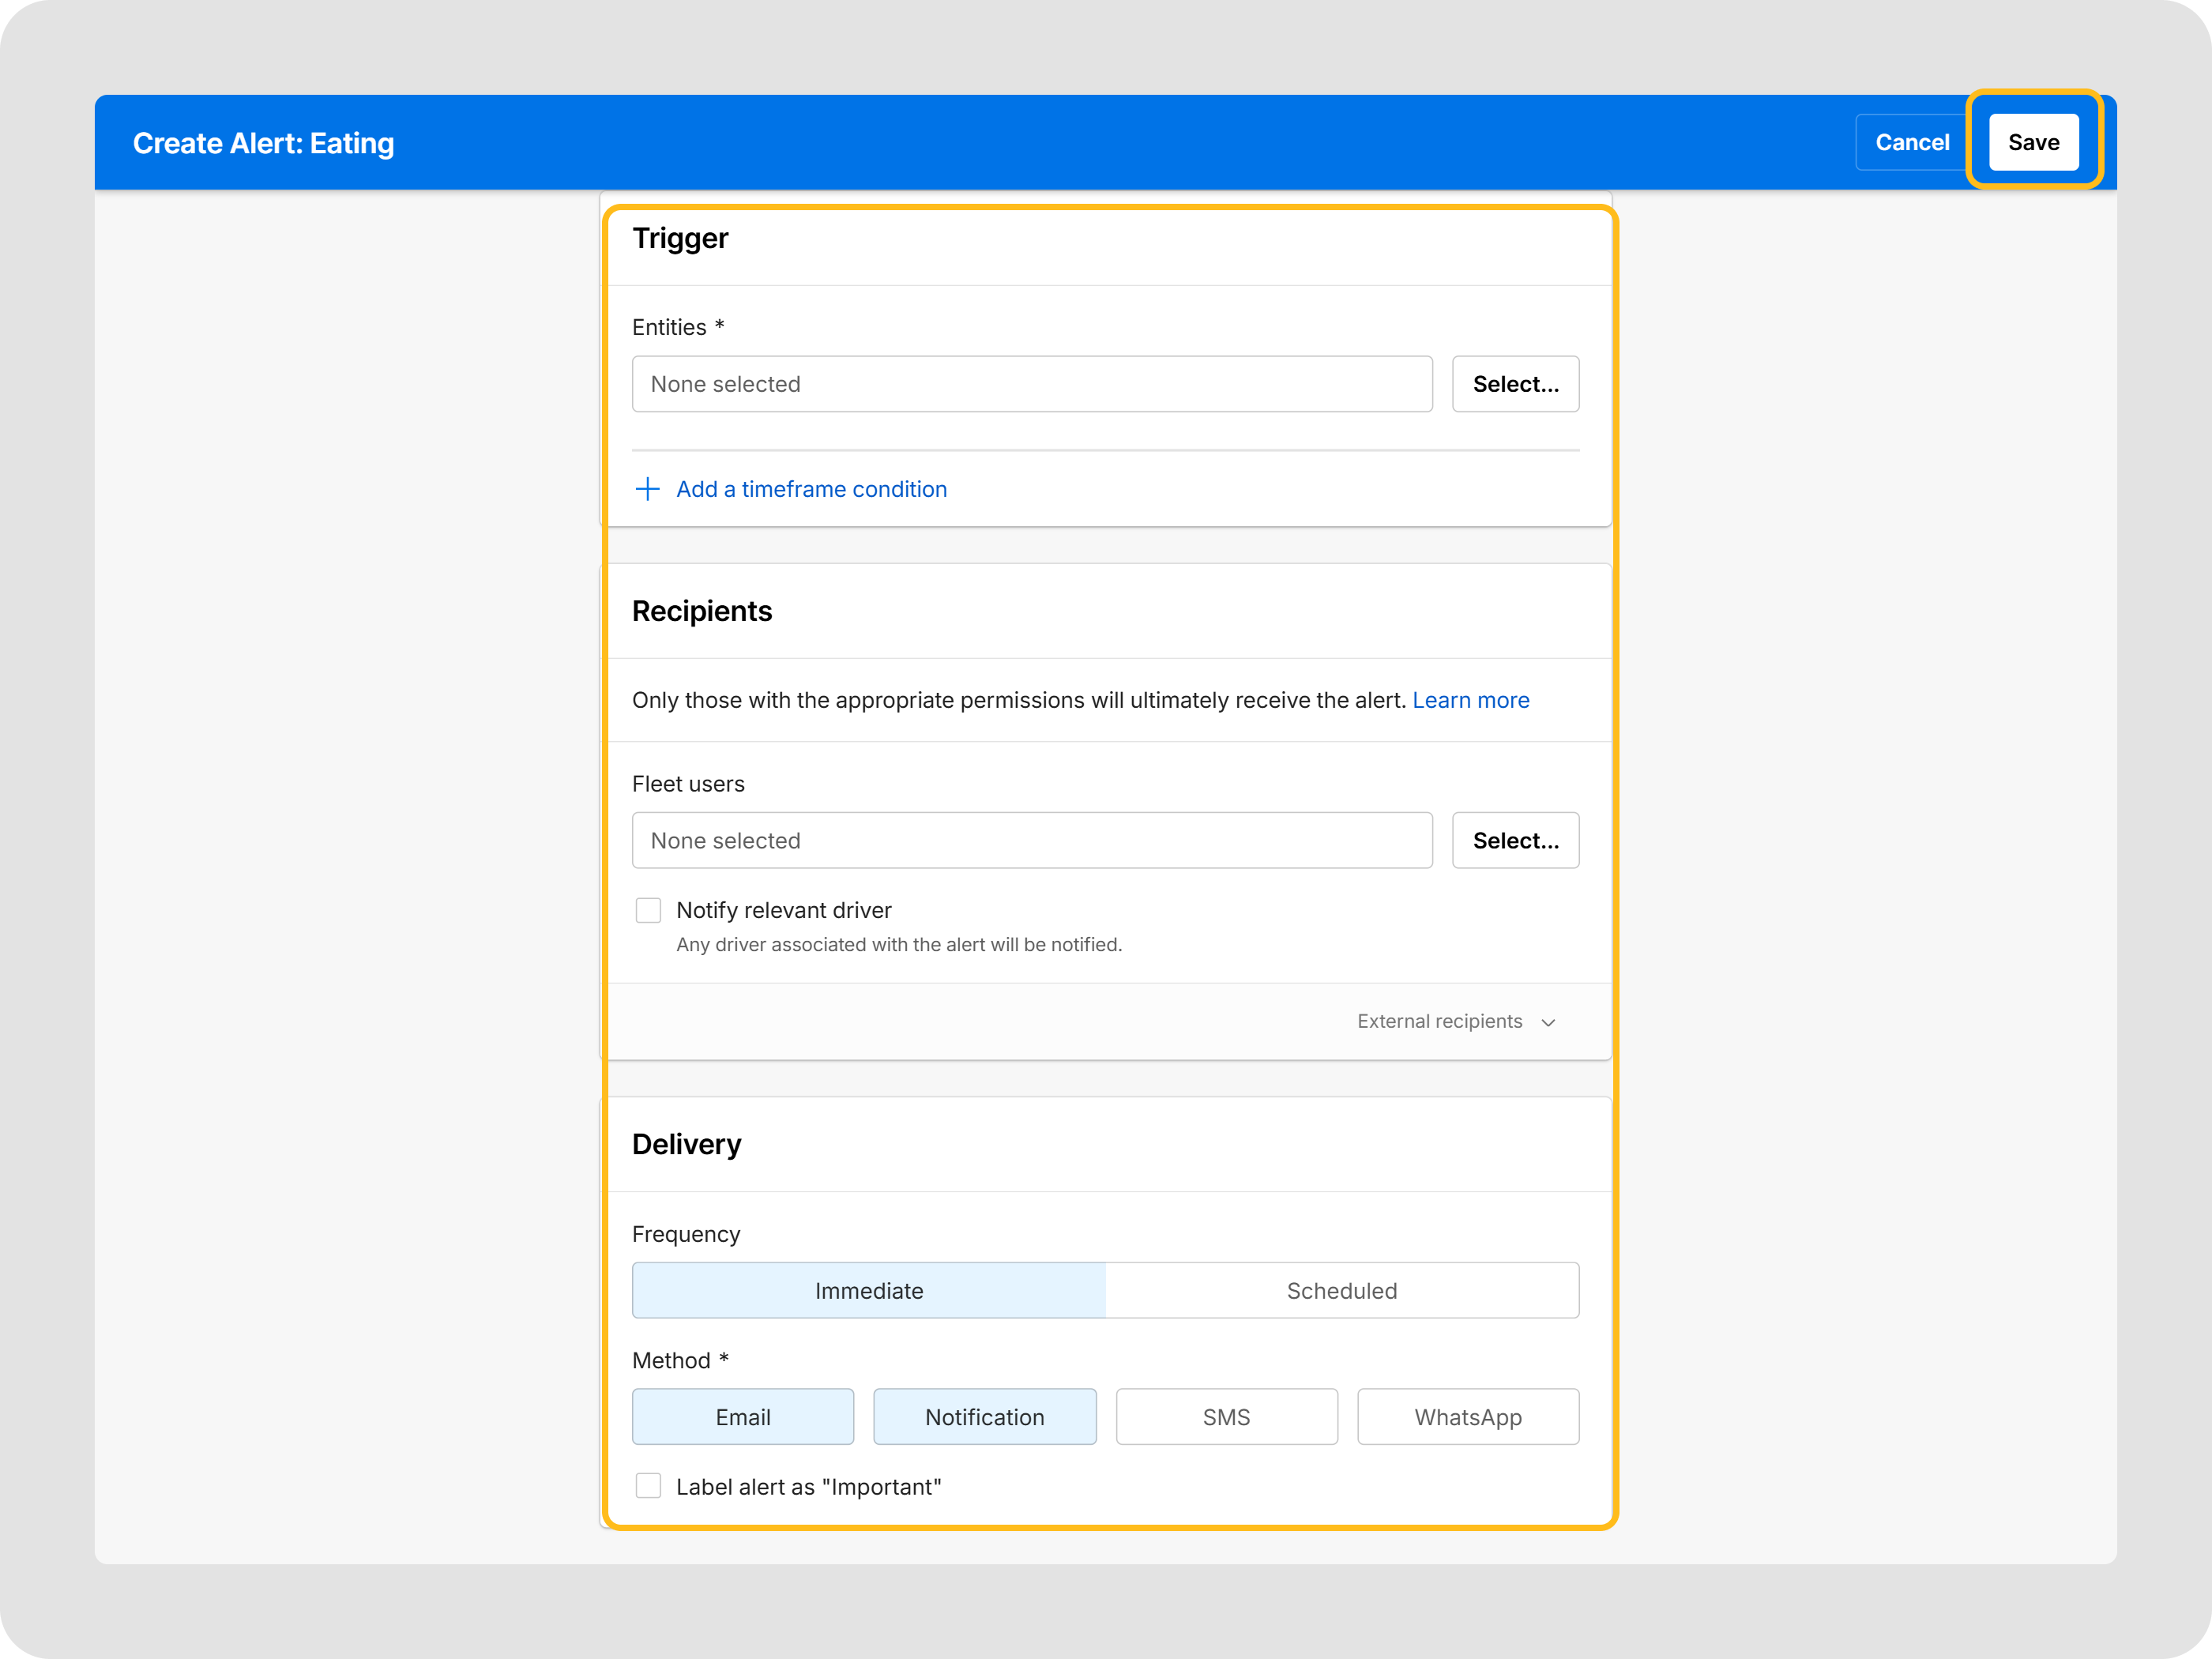Click the plus icon to add timeframe condition
The height and width of the screenshot is (1659, 2212).
(648, 490)
